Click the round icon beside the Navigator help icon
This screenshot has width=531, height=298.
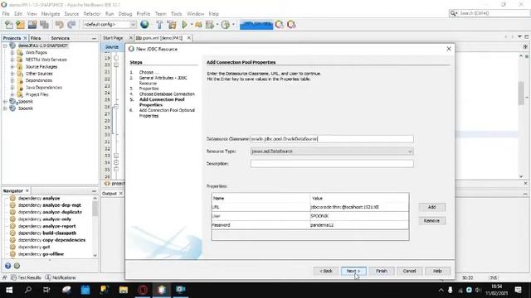[17, 266]
